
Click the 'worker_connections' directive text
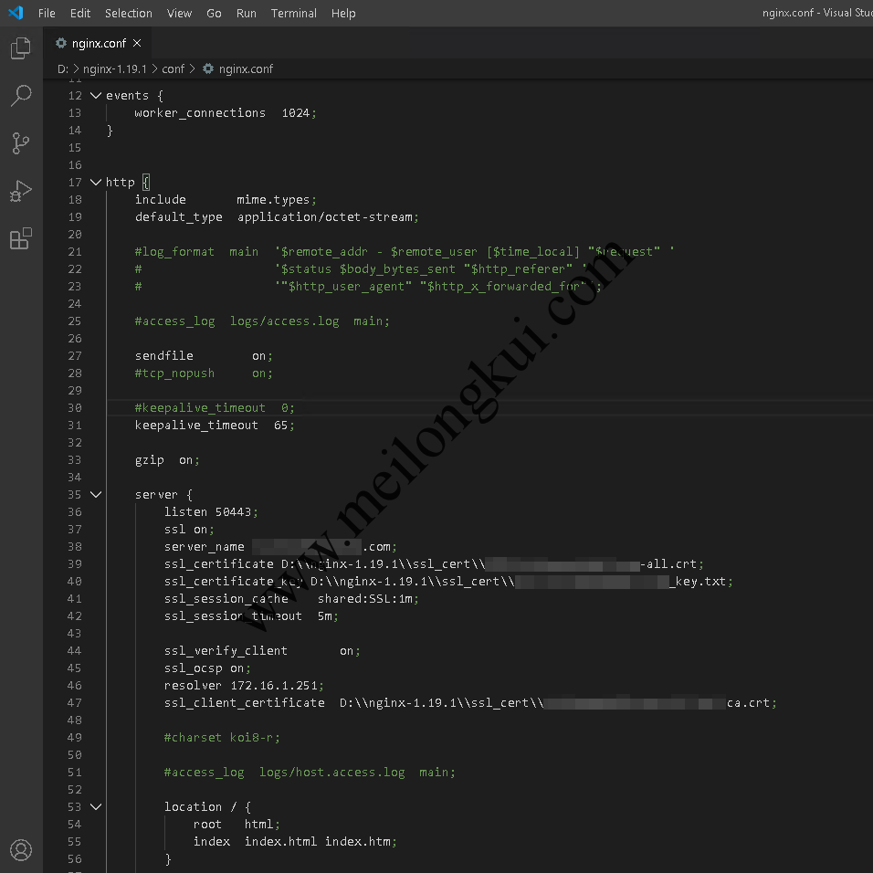(200, 112)
